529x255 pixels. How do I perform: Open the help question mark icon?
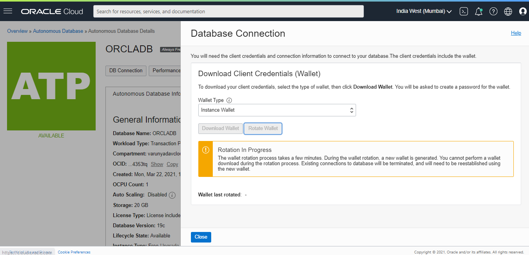[x=493, y=11]
